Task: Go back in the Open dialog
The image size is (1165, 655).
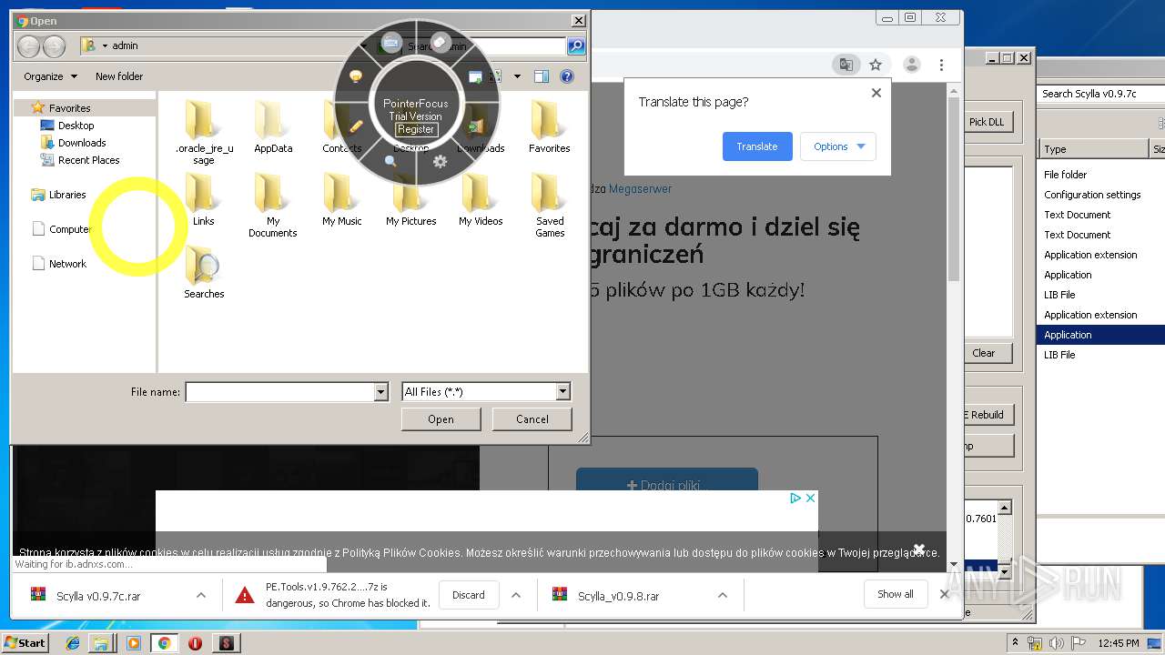Action: coord(28,46)
